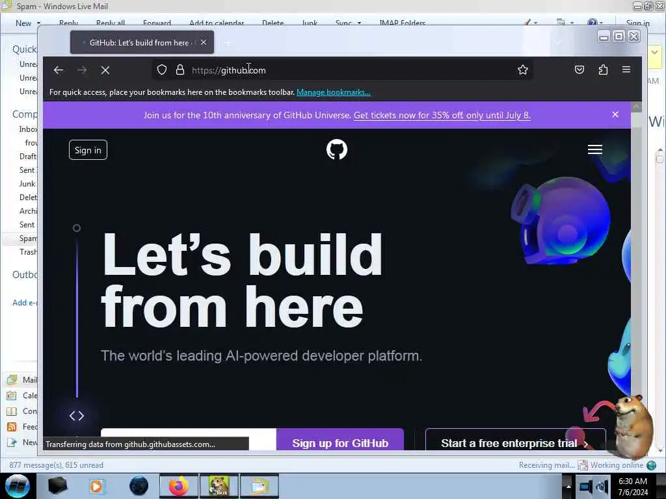Select Trash folder in Live Mail

28,252
